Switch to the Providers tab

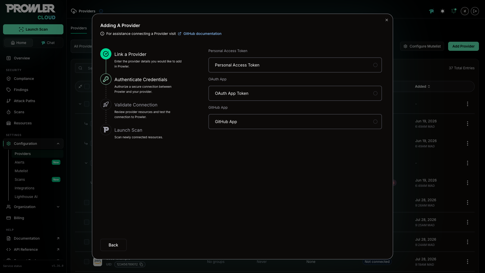point(79,28)
